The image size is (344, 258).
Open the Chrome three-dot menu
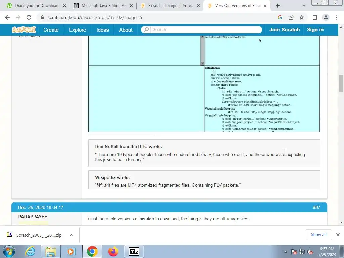click(x=337, y=17)
